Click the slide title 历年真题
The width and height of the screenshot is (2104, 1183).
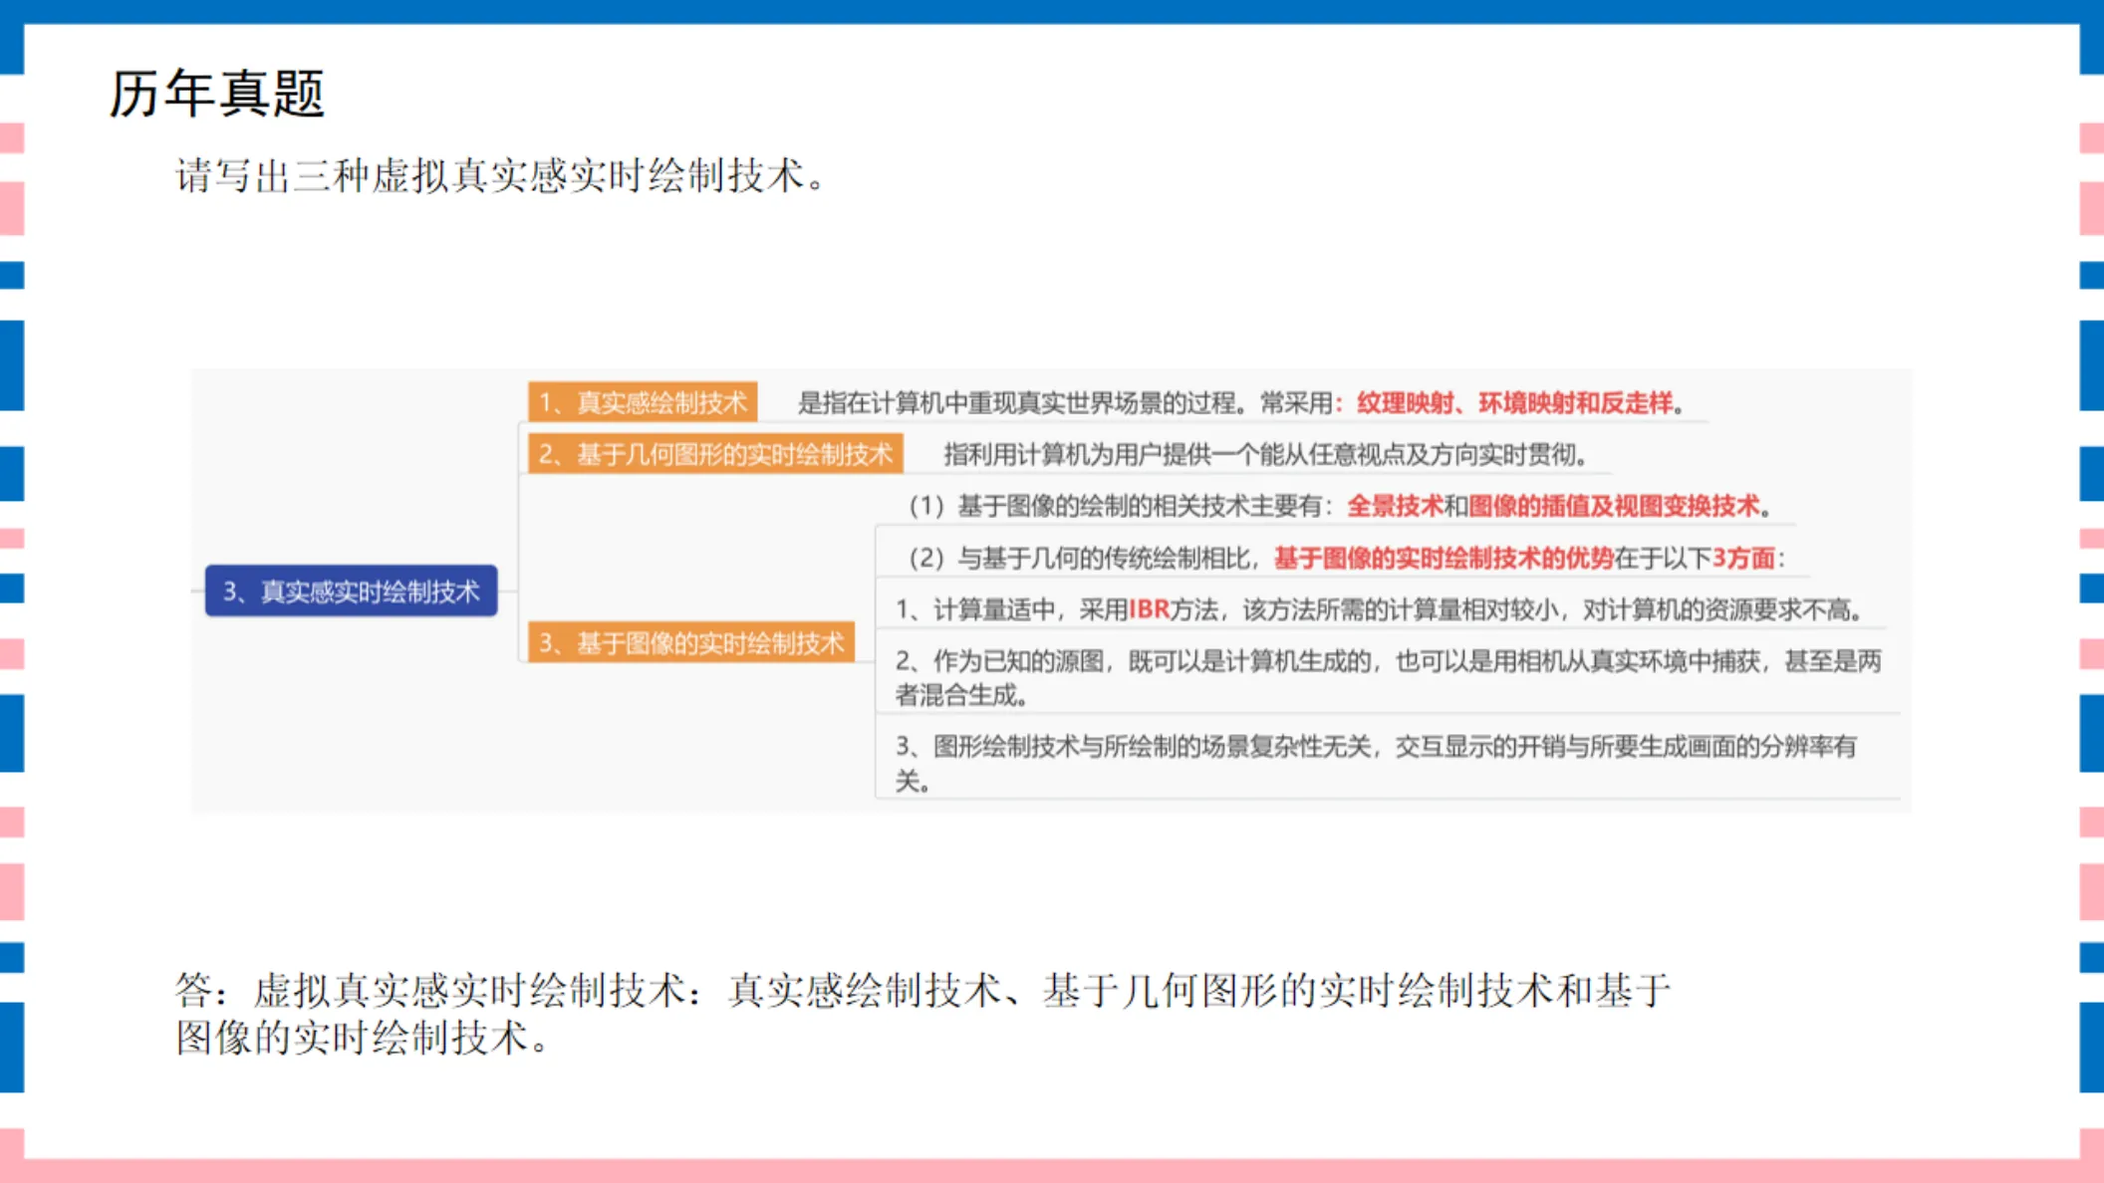click(x=216, y=95)
